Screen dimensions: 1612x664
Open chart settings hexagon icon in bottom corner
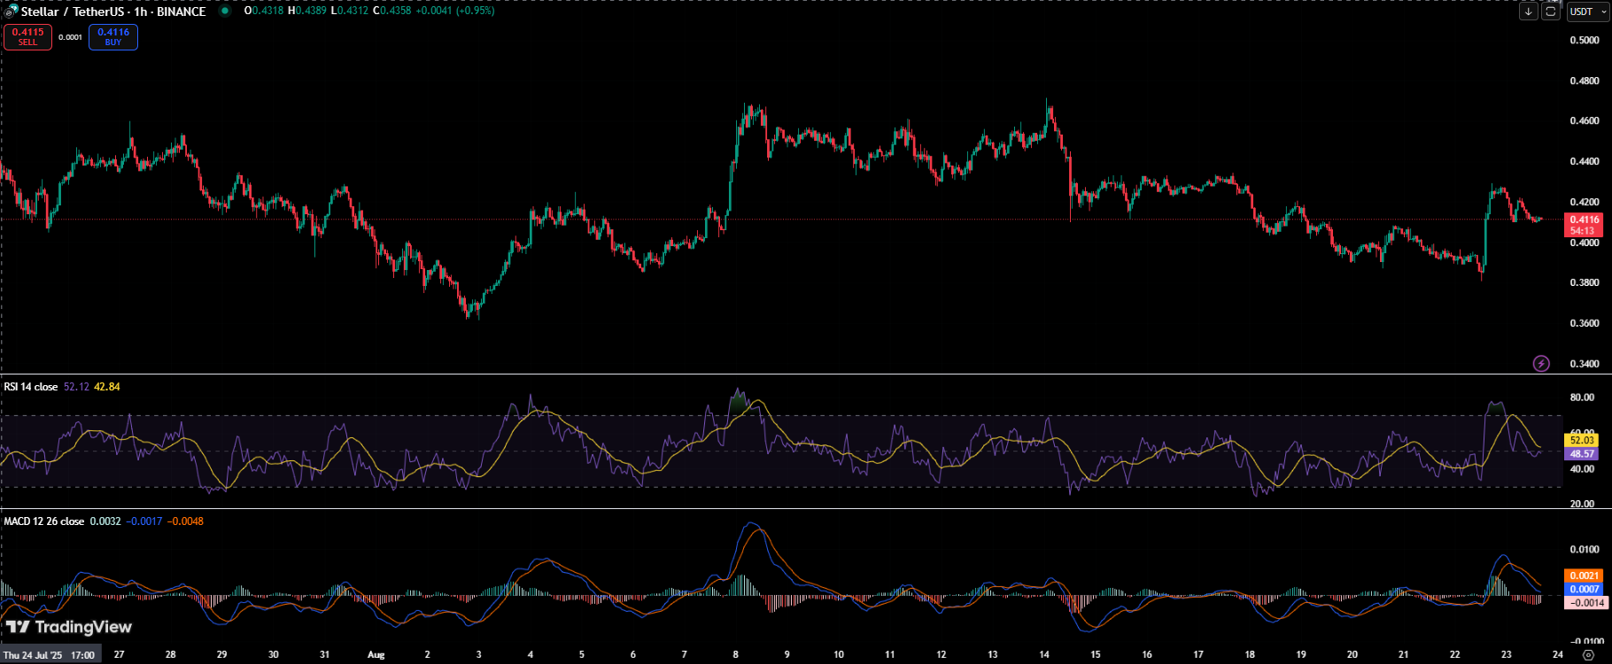(1588, 655)
